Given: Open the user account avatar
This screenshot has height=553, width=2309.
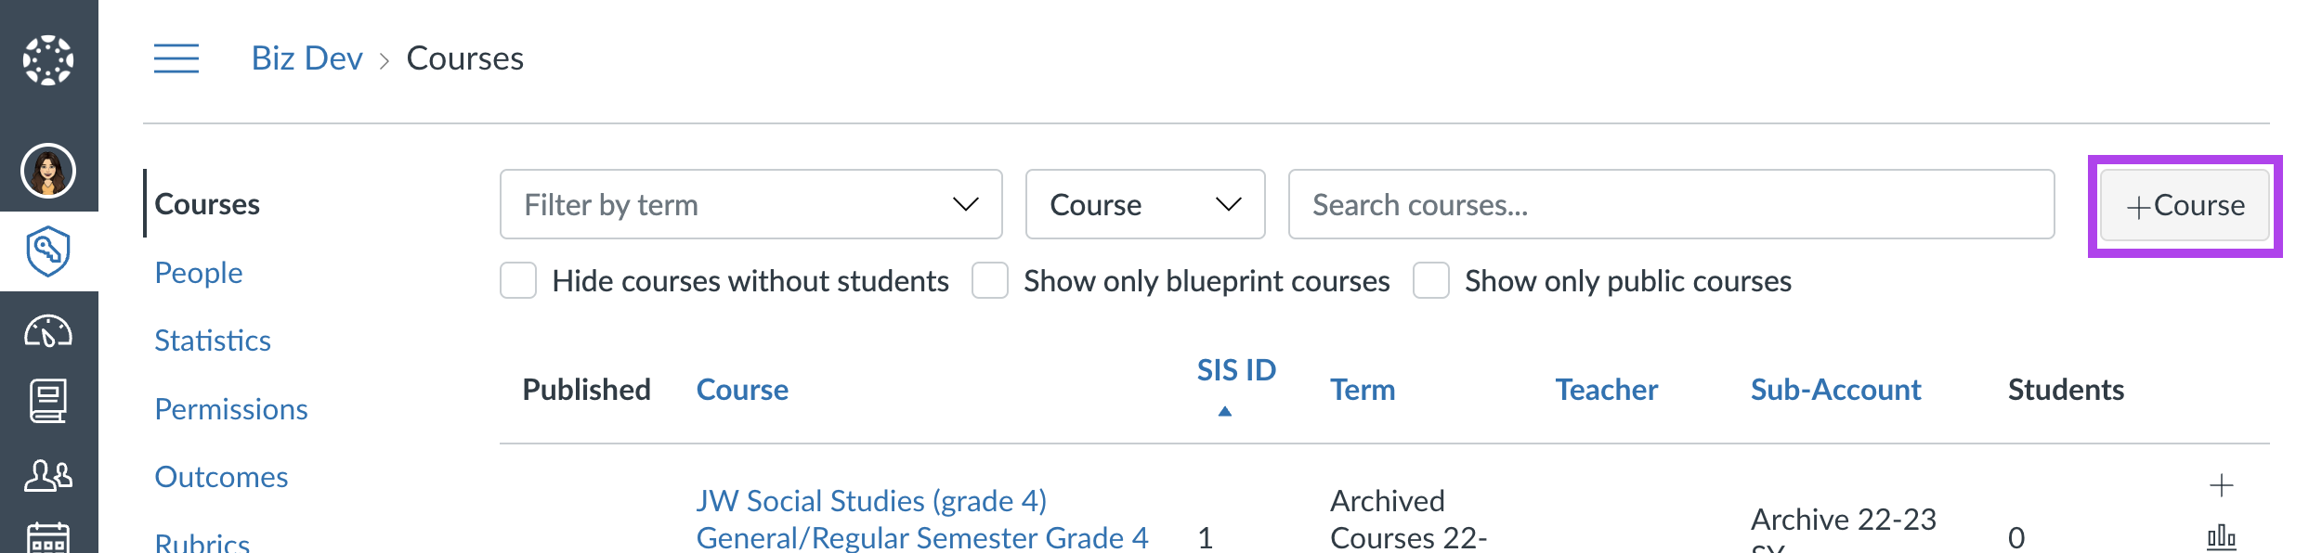Looking at the screenshot, I should (48, 171).
